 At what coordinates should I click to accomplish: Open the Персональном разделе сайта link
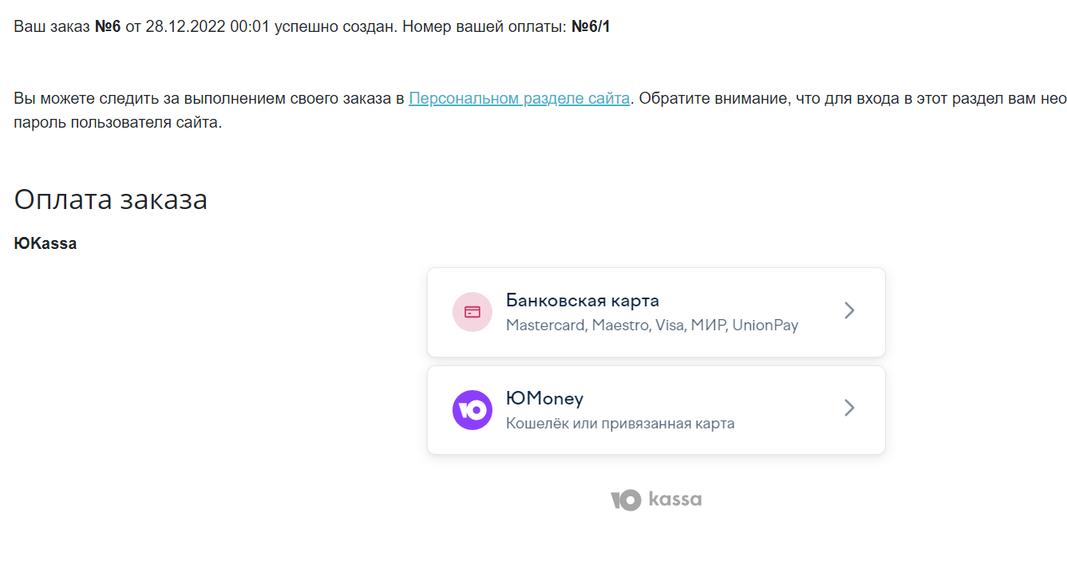click(x=519, y=99)
